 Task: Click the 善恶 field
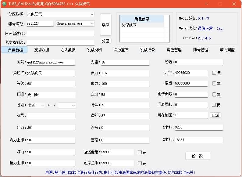point(125,140)
